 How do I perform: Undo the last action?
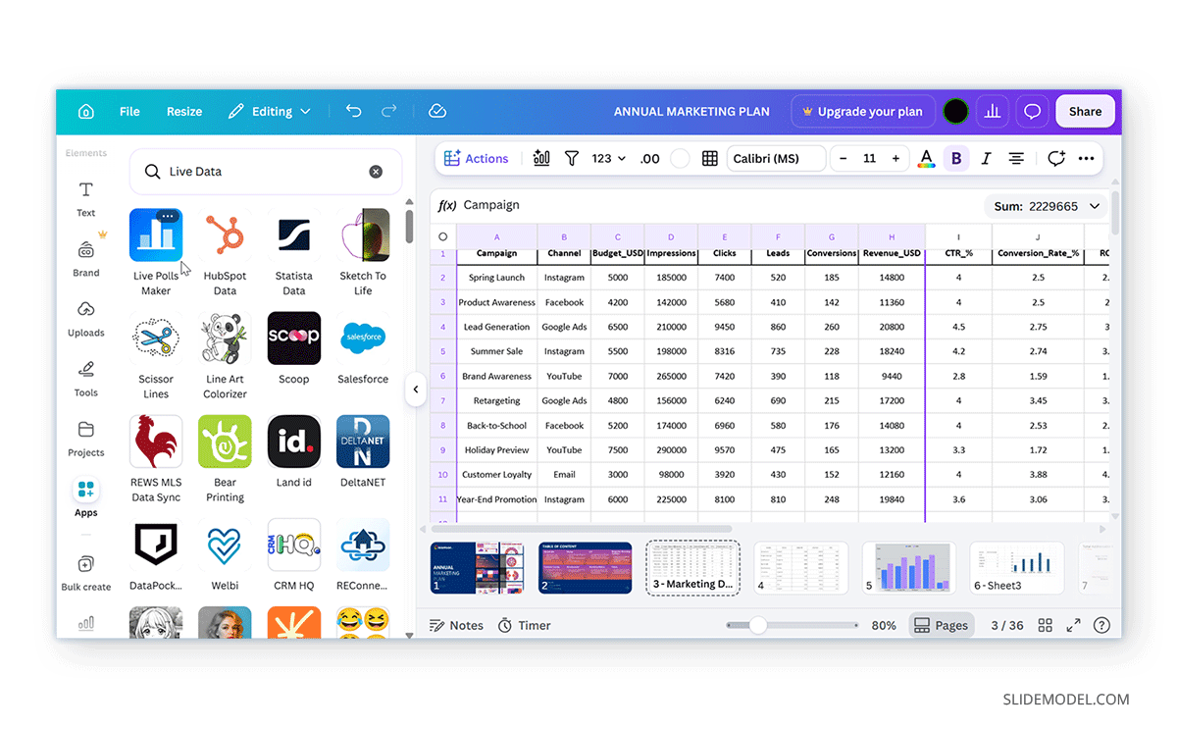click(x=354, y=112)
